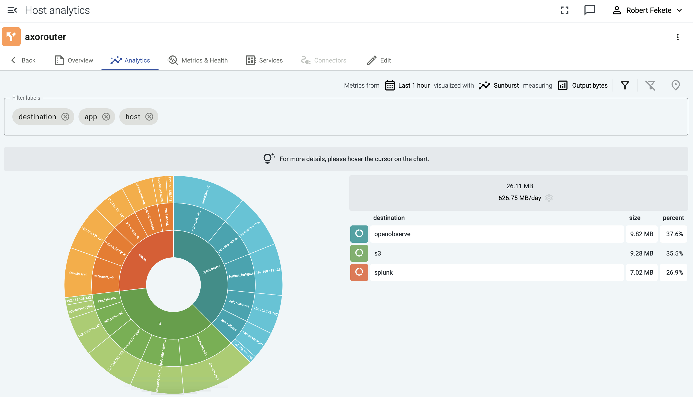Click the s3 green legend swatch
693x397 pixels.
pyautogui.click(x=359, y=253)
